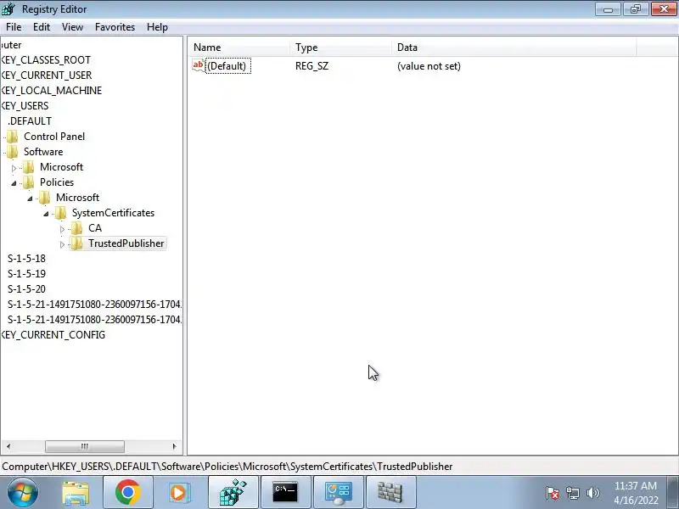This screenshot has height=509, width=679.
Task: Click the Policies folder icon
Action: tap(29, 182)
